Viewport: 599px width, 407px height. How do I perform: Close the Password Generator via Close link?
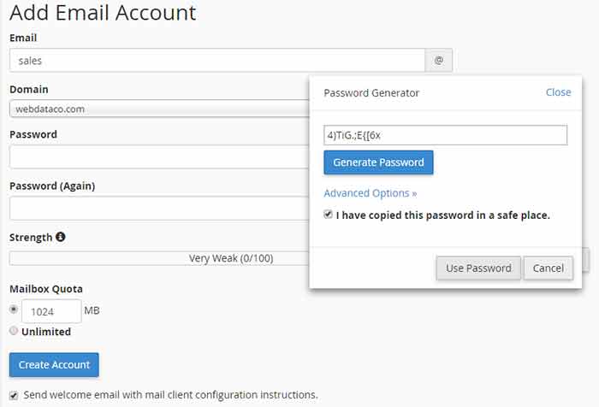coord(558,92)
